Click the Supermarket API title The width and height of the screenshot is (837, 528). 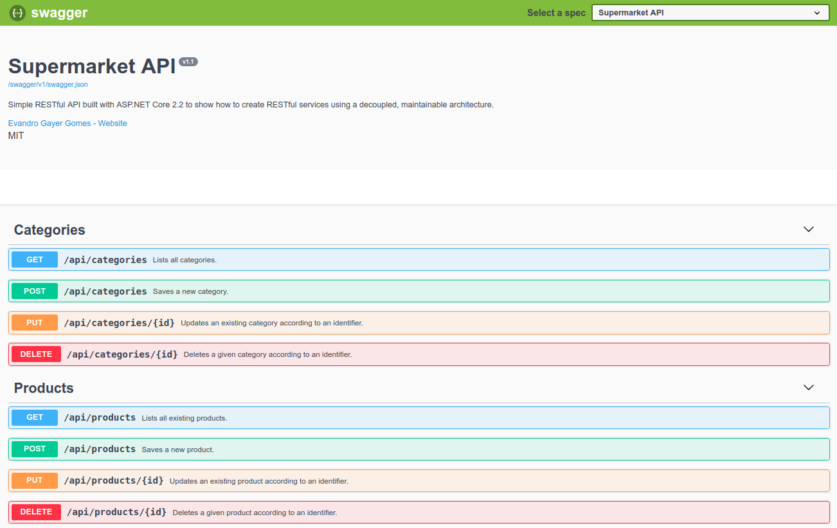coord(92,66)
